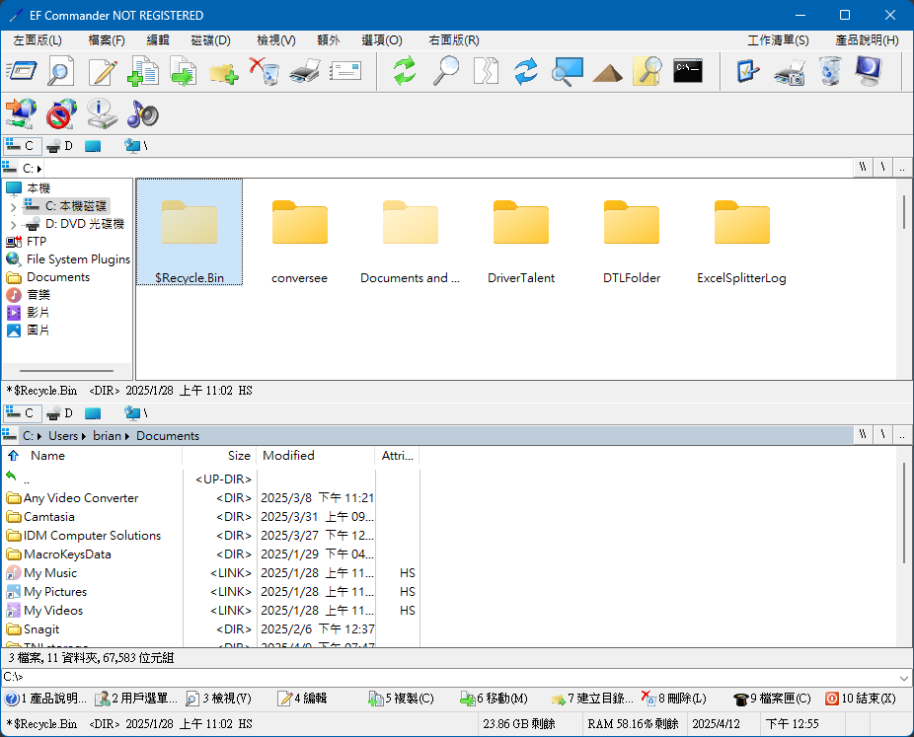
Task: Expand the D: DVD 光碟機 tree node
Action: (13, 225)
